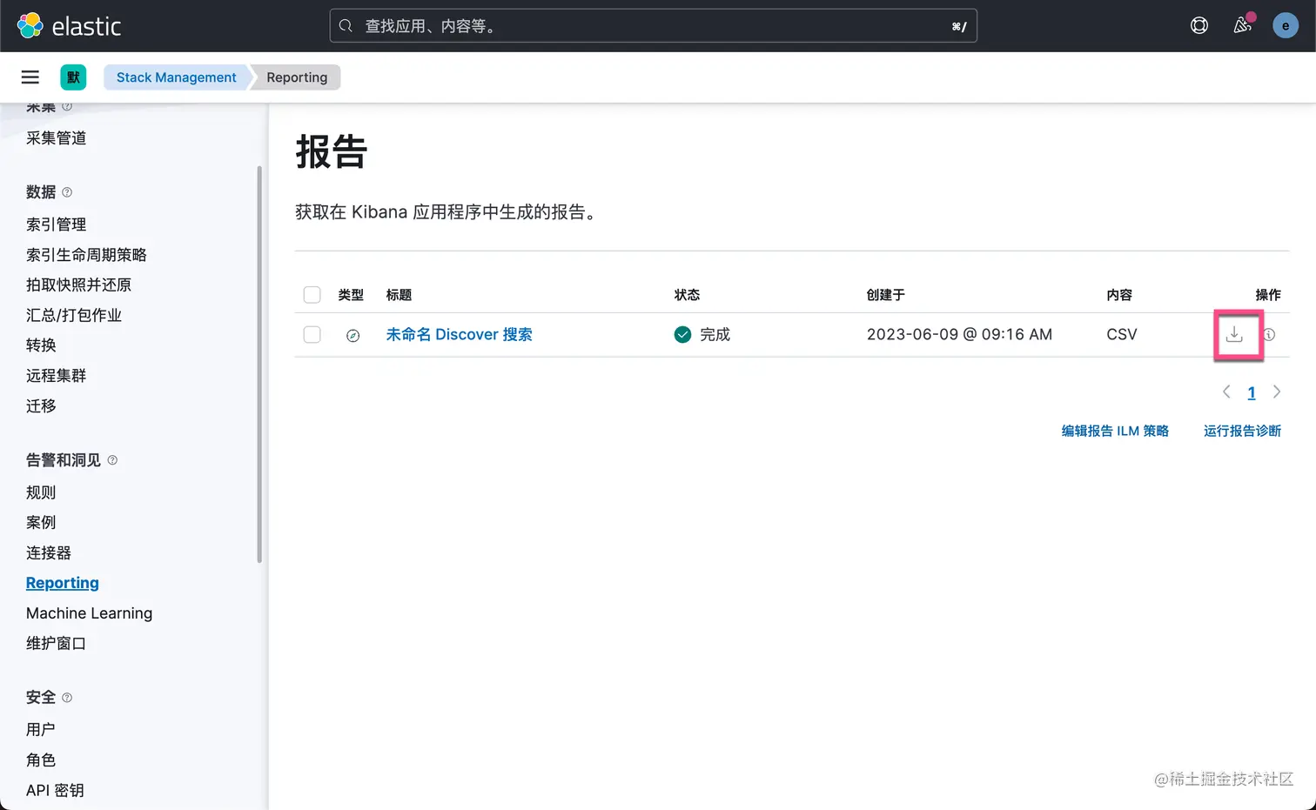Click the 报告 page heading

pos(332,151)
